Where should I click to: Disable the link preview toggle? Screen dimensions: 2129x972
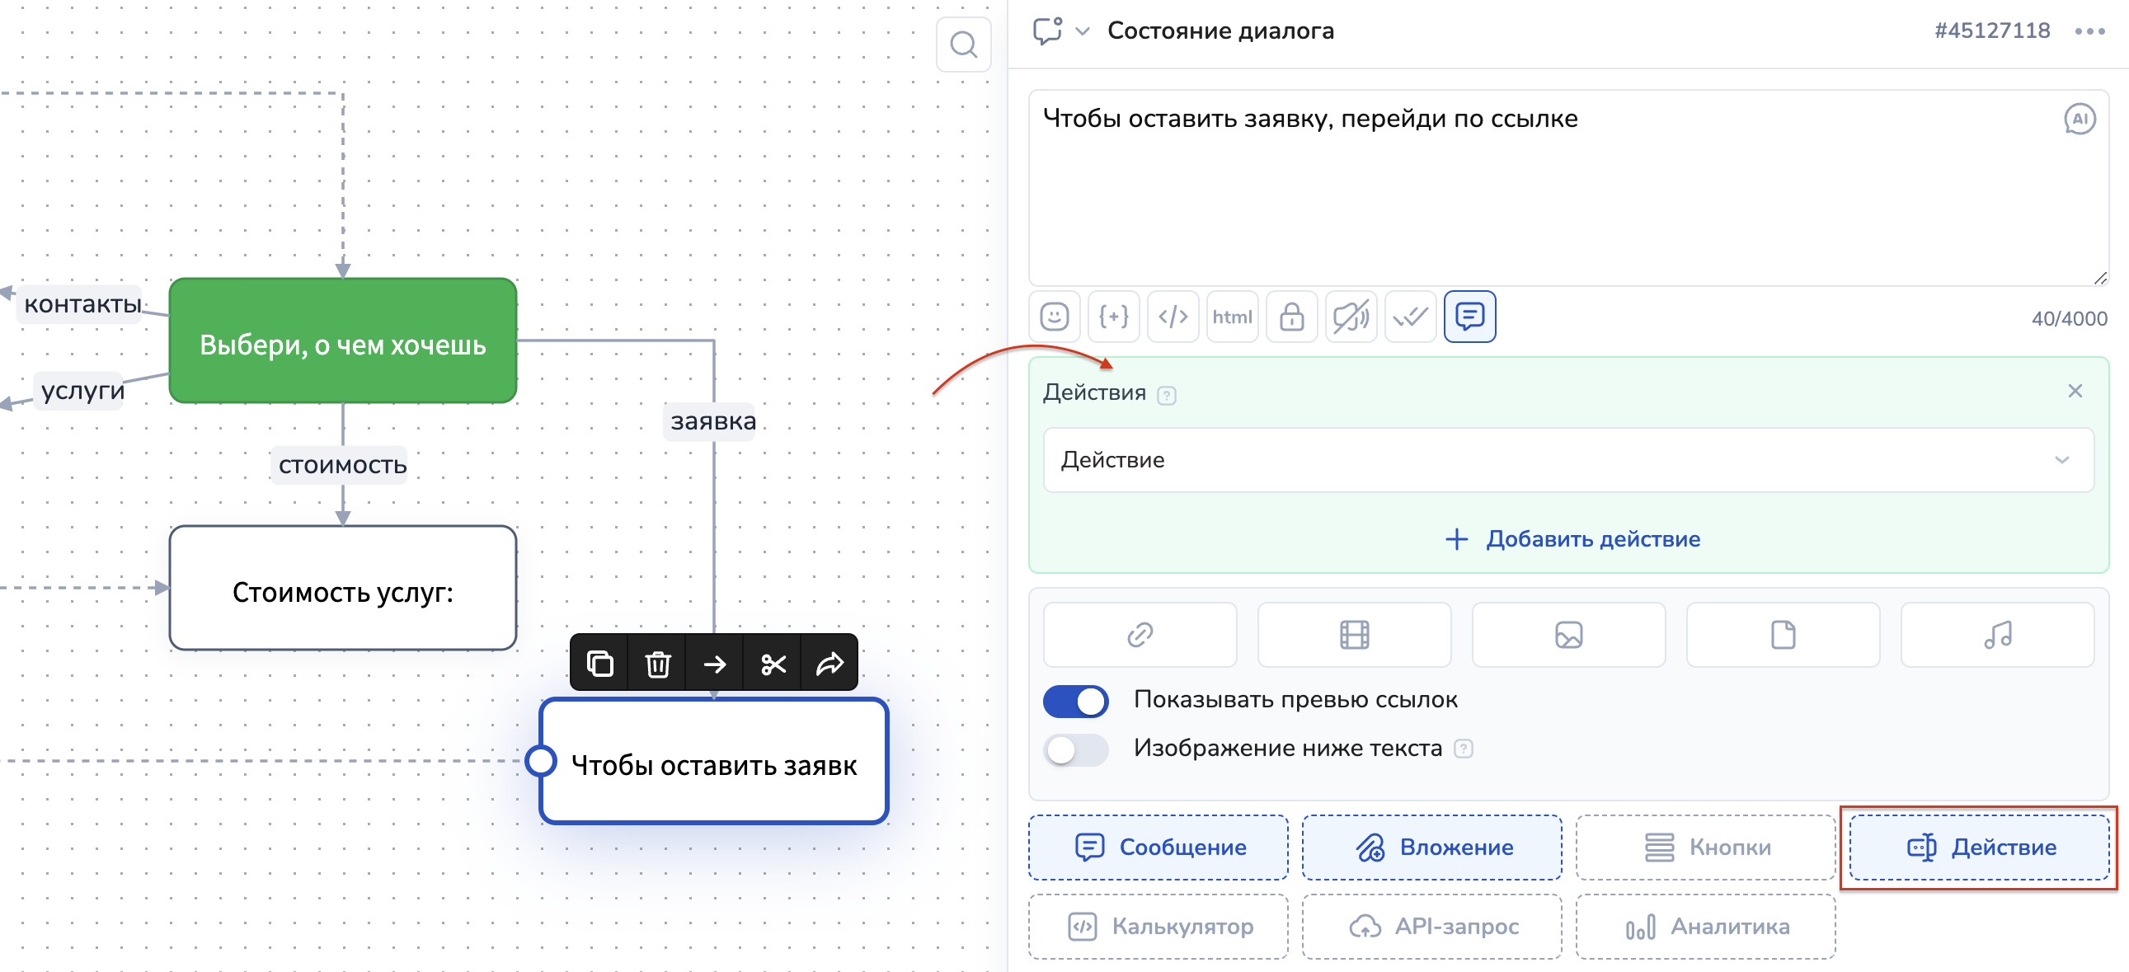[x=1075, y=701]
